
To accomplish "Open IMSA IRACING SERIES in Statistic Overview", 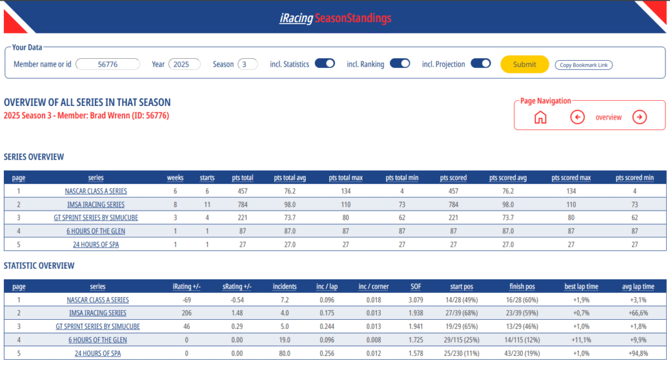I will pos(97,313).
